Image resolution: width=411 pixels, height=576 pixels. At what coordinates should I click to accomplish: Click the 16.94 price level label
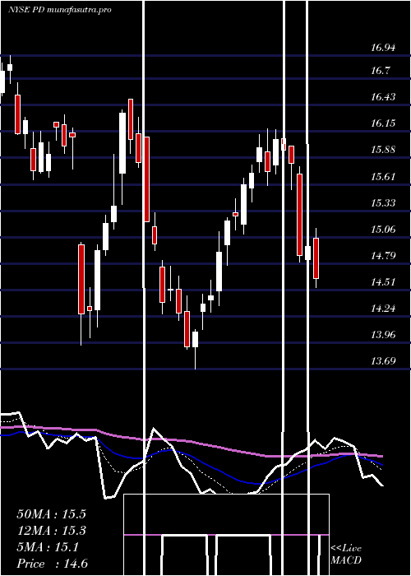[384, 47]
